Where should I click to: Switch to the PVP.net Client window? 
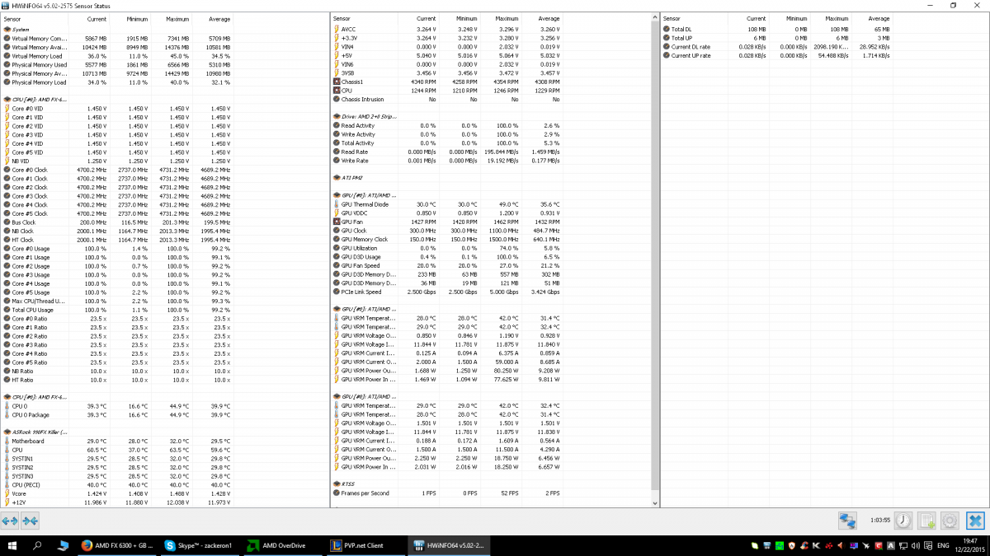(x=364, y=545)
